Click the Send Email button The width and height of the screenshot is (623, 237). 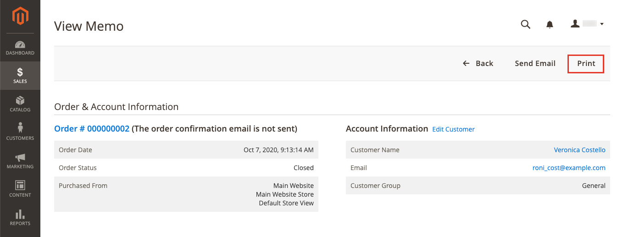coord(535,64)
